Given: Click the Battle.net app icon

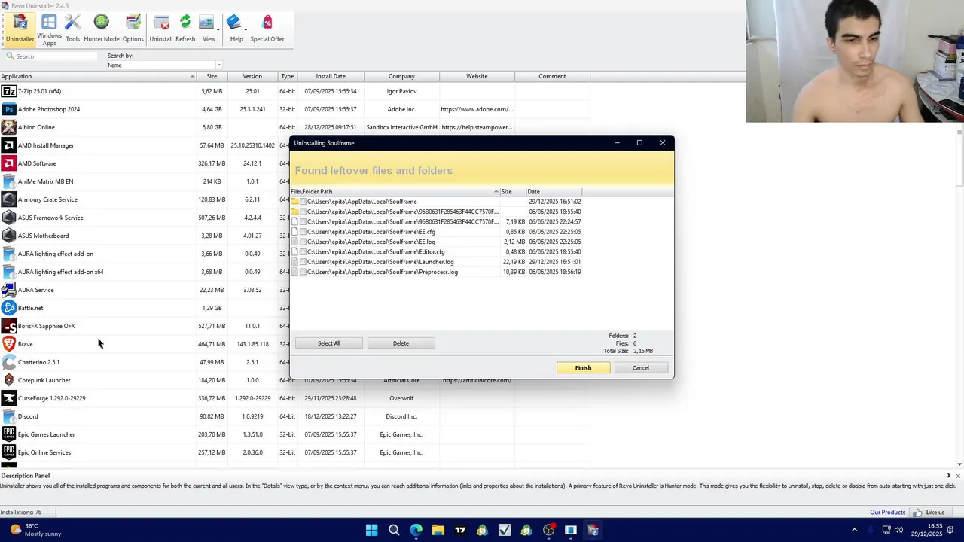Looking at the screenshot, I should click(8, 308).
